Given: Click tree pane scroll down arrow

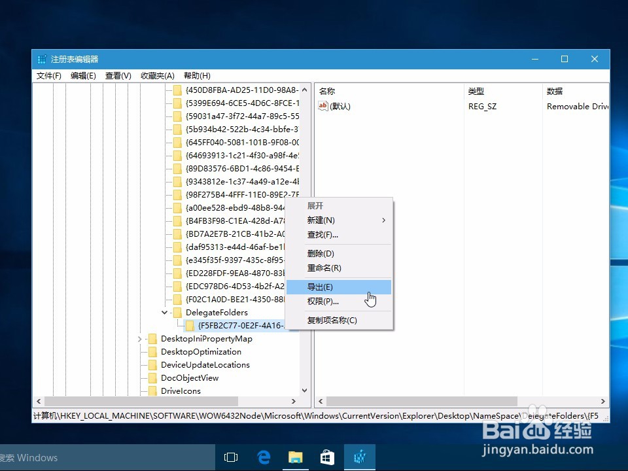Looking at the screenshot, I should pyautogui.click(x=305, y=391).
